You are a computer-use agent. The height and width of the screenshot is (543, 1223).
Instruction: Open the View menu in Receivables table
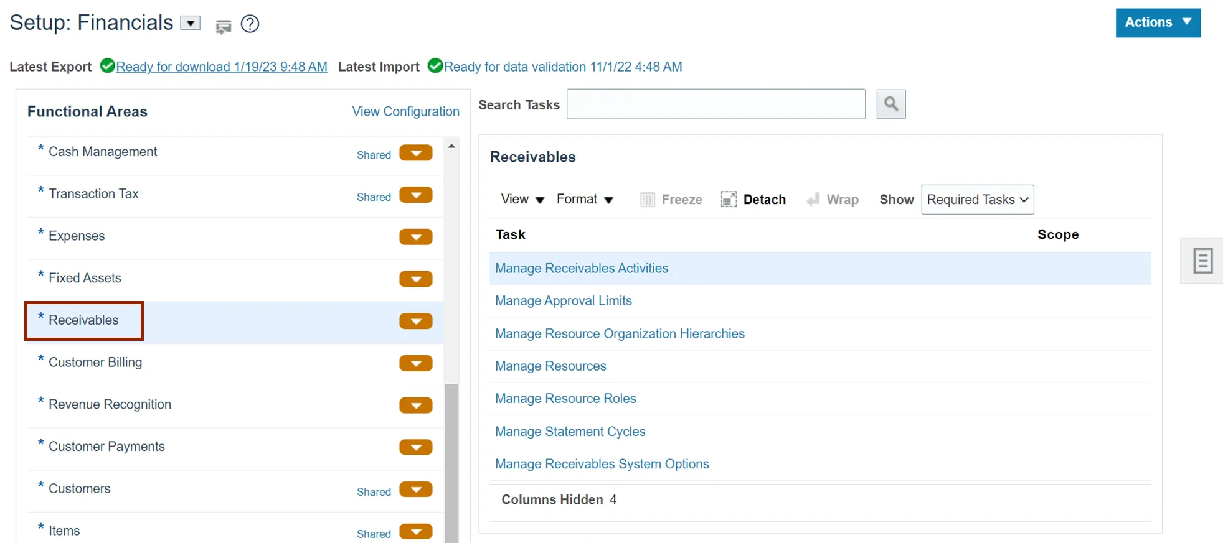click(x=522, y=200)
